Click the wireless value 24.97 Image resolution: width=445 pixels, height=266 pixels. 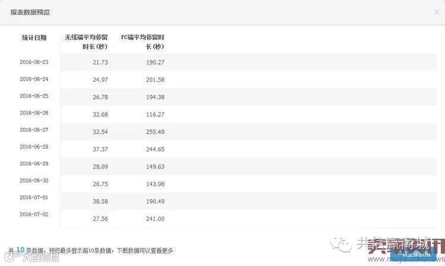pos(100,80)
